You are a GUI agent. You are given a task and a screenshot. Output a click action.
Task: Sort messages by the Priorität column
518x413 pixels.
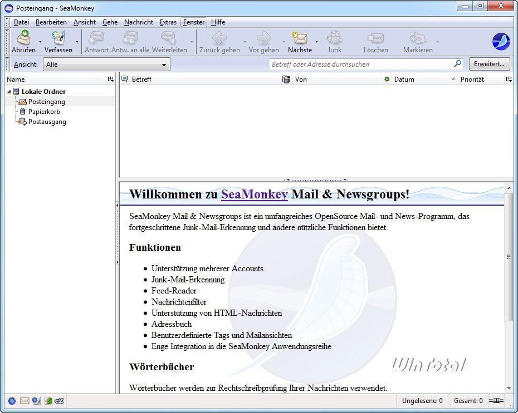481,79
